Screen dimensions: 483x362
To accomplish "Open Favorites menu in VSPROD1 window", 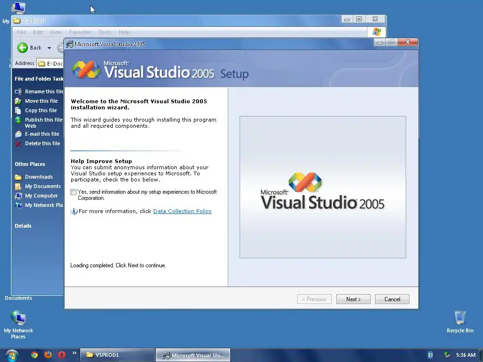I will 80,32.
